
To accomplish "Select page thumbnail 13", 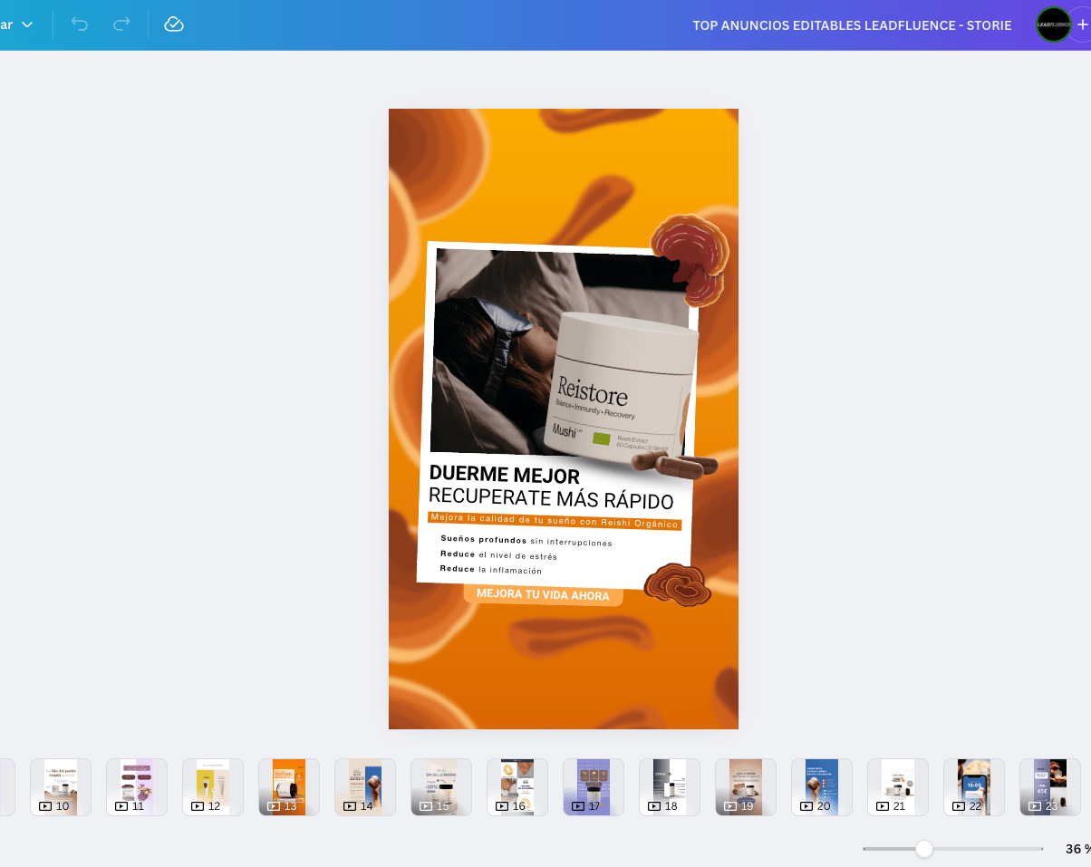I will coord(289,787).
